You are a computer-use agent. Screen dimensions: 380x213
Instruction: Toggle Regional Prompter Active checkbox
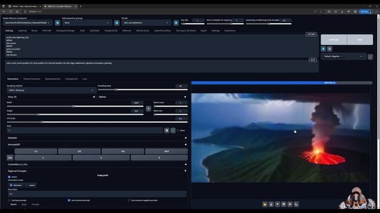click(x=9, y=177)
